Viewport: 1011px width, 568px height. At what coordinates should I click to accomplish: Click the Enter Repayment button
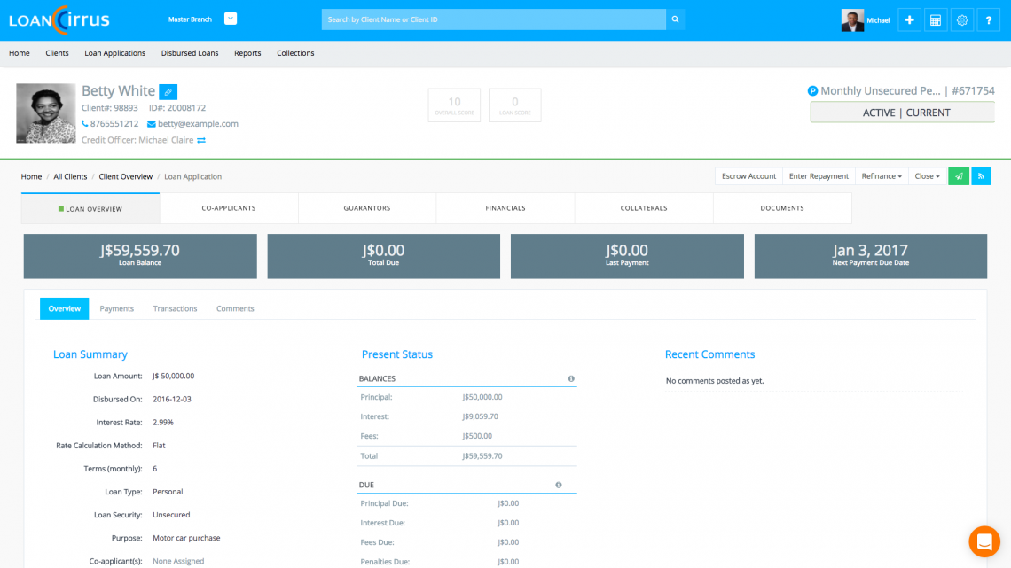coord(818,176)
